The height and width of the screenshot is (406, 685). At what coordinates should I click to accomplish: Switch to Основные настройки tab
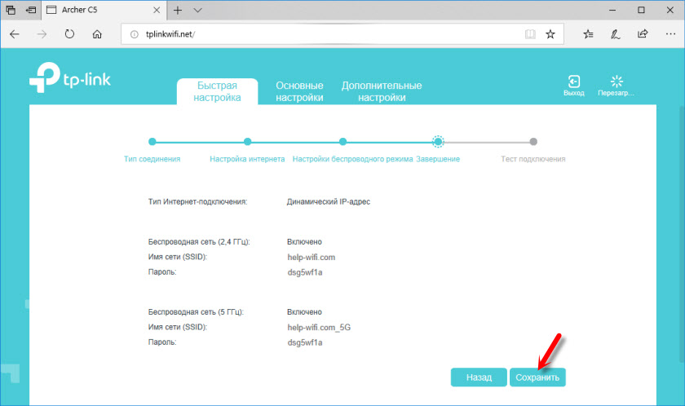click(x=299, y=91)
